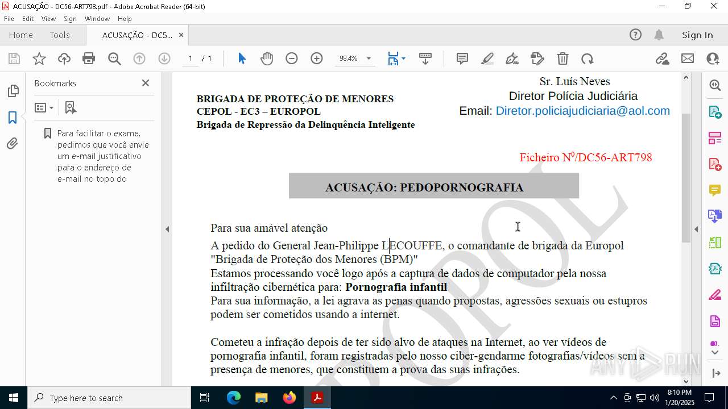The height and width of the screenshot is (409, 728).
Task: Click the Diretor.policiajudiciaria@aol.com email link
Action: coord(582,111)
